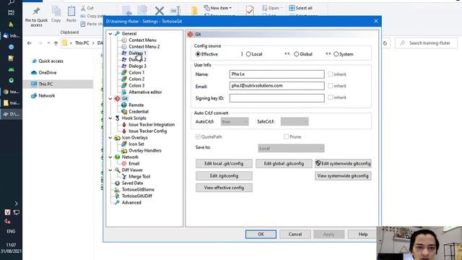The height and width of the screenshot is (260, 462).
Task: Select the System config source radio
Action: [336, 54]
